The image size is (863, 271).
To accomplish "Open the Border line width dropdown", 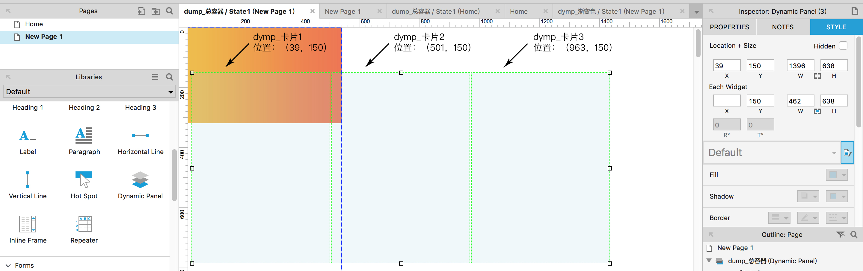I will click(779, 218).
